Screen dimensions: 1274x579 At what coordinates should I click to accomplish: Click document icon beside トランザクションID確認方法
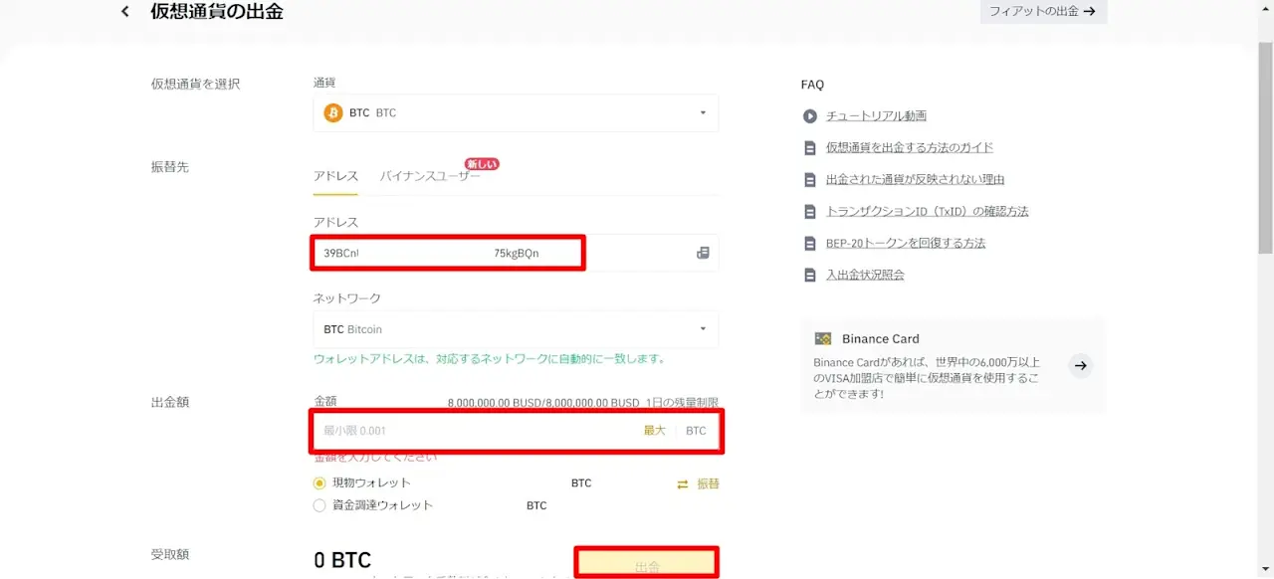click(x=809, y=212)
